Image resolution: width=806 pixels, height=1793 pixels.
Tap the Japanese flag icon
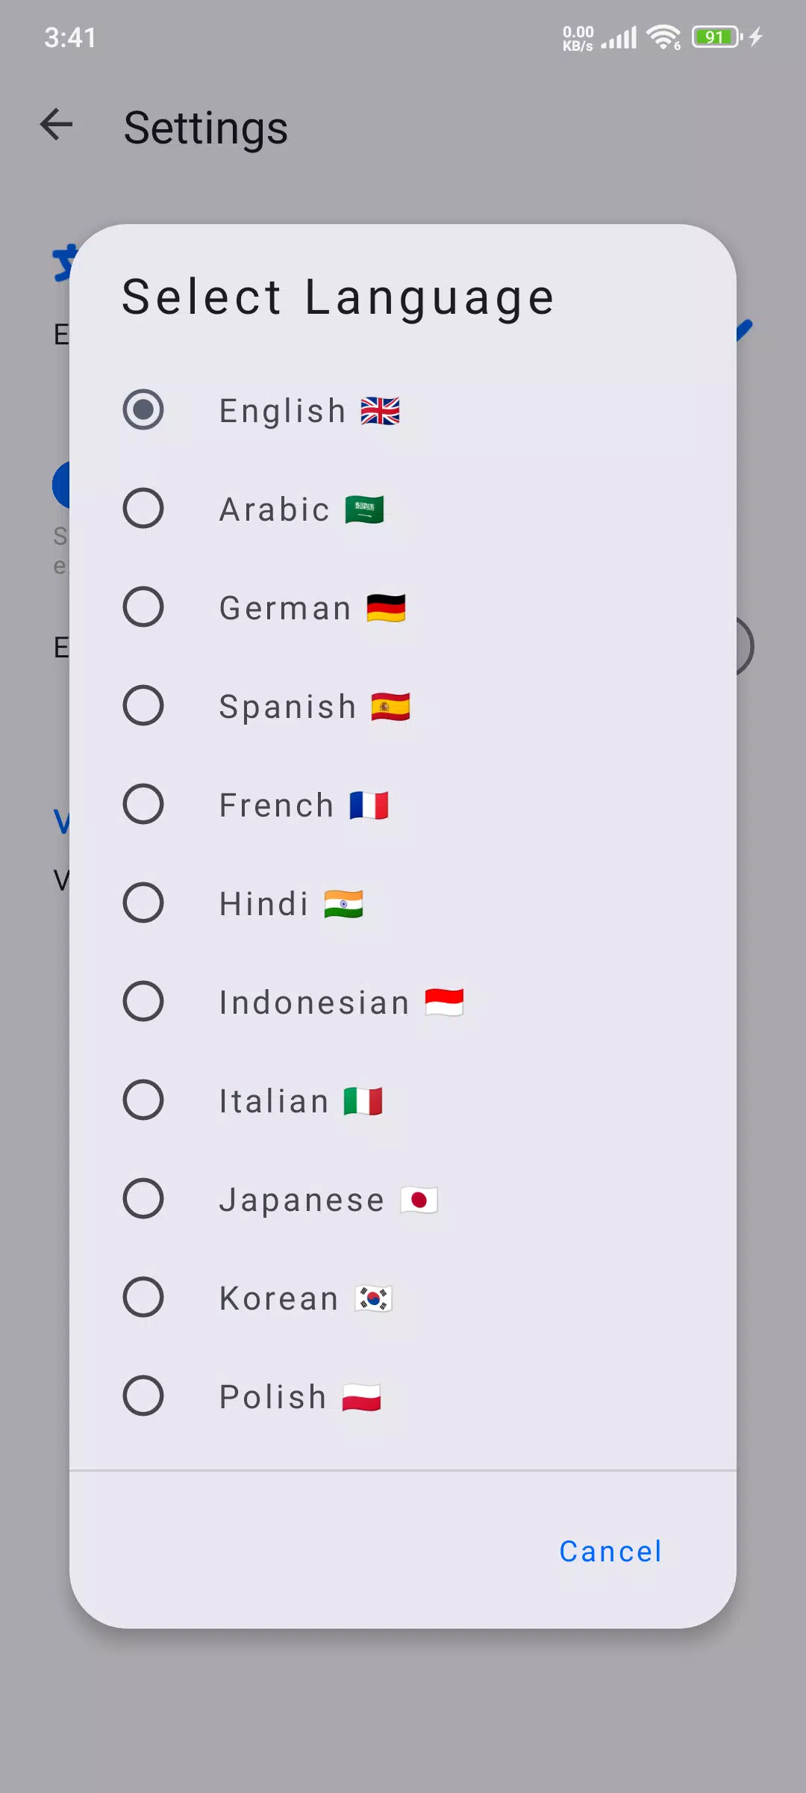pos(419,1200)
